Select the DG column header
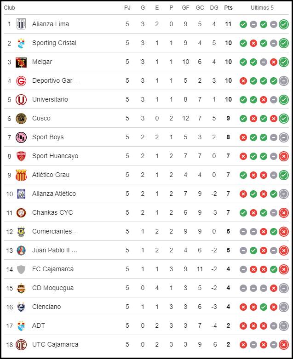 214,8
